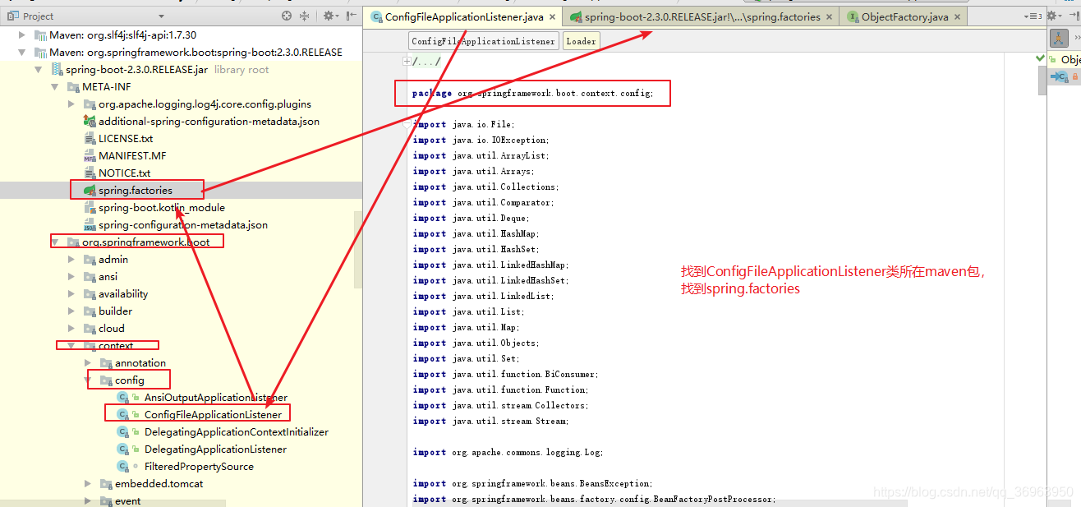Select the NOTICE.txt file
The height and width of the screenshot is (507, 1081).
pyautogui.click(x=124, y=173)
